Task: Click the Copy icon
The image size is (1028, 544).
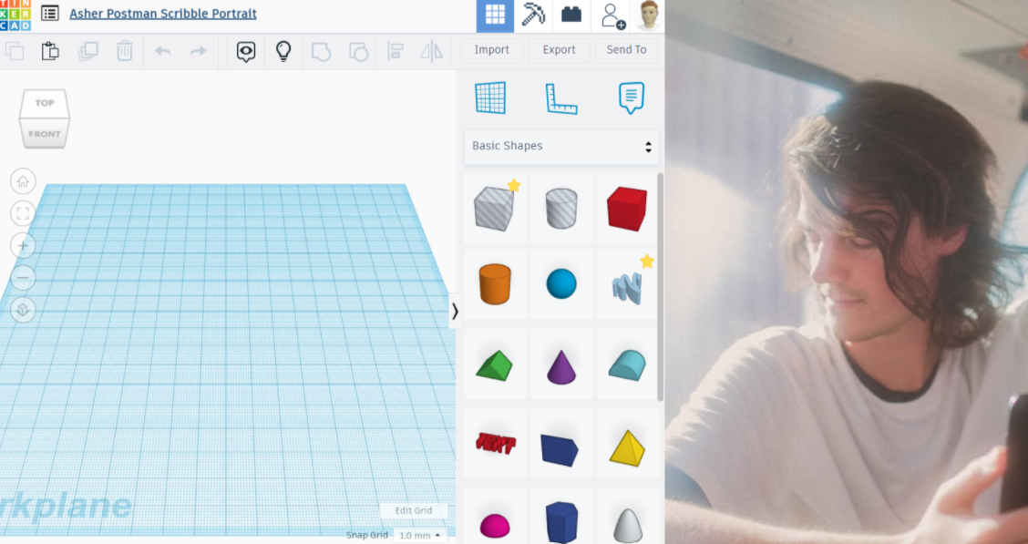Action: [x=15, y=51]
